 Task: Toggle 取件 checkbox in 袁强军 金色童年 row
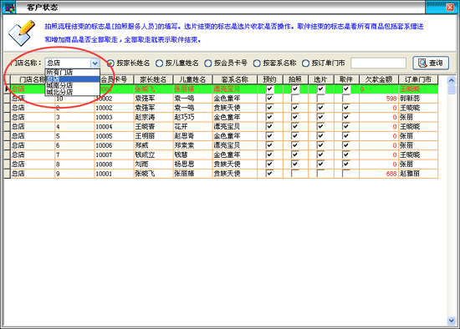tap(346, 99)
